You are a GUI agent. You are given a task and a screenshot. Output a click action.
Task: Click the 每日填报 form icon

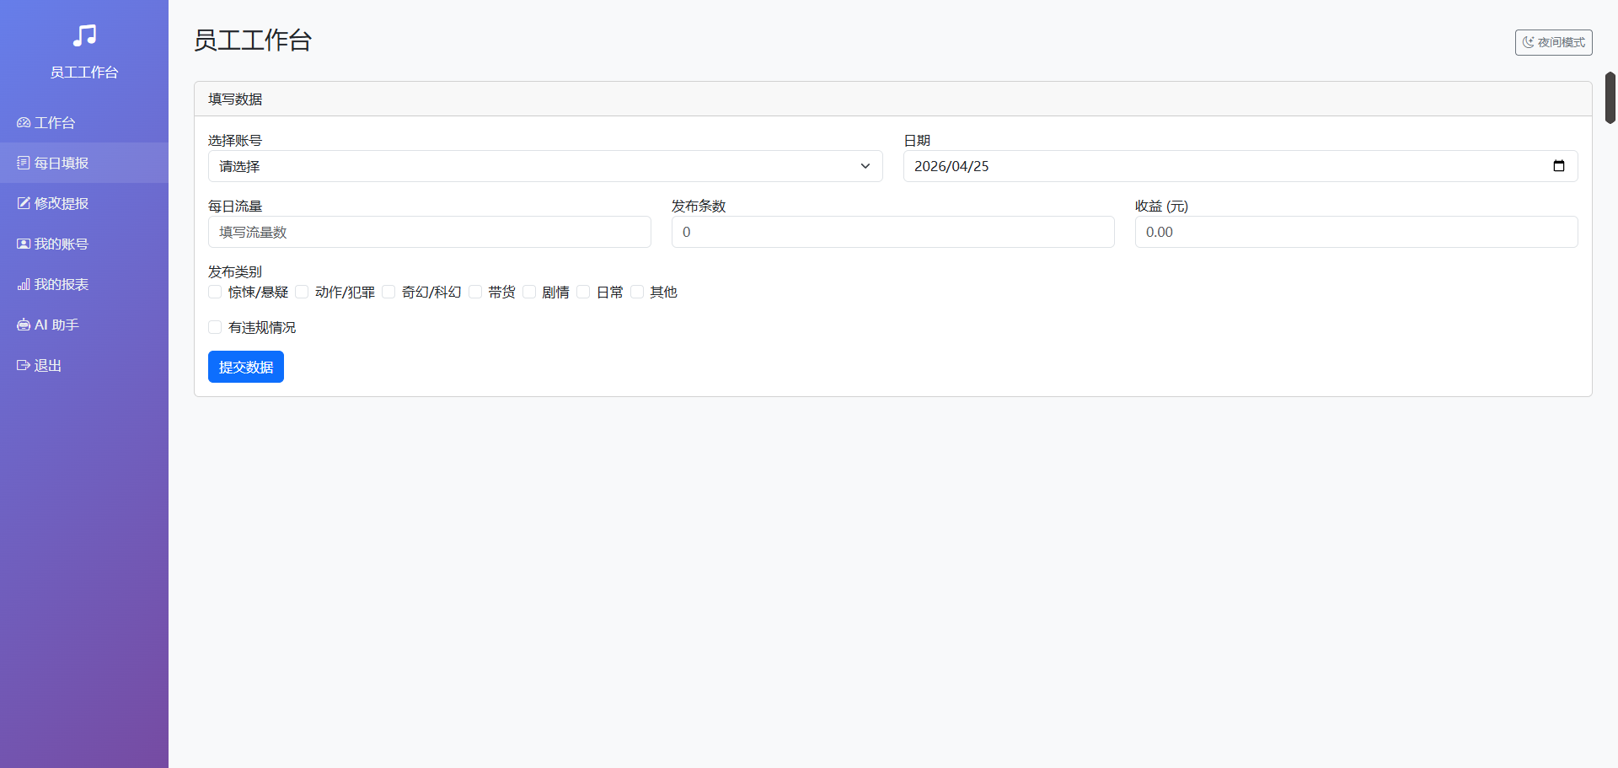[24, 163]
